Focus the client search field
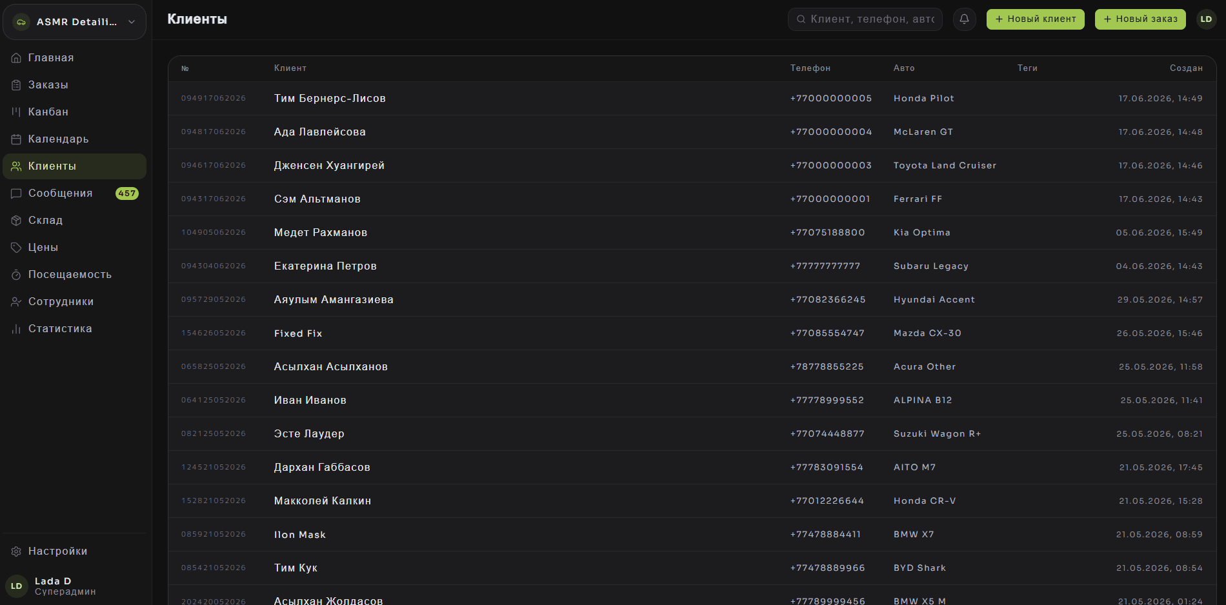The height and width of the screenshot is (605, 1226). [865, 19]
